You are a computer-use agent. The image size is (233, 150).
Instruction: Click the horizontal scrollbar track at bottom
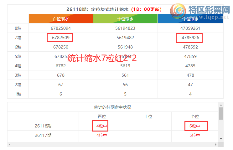pyautogui.click(x=113, y=144)
